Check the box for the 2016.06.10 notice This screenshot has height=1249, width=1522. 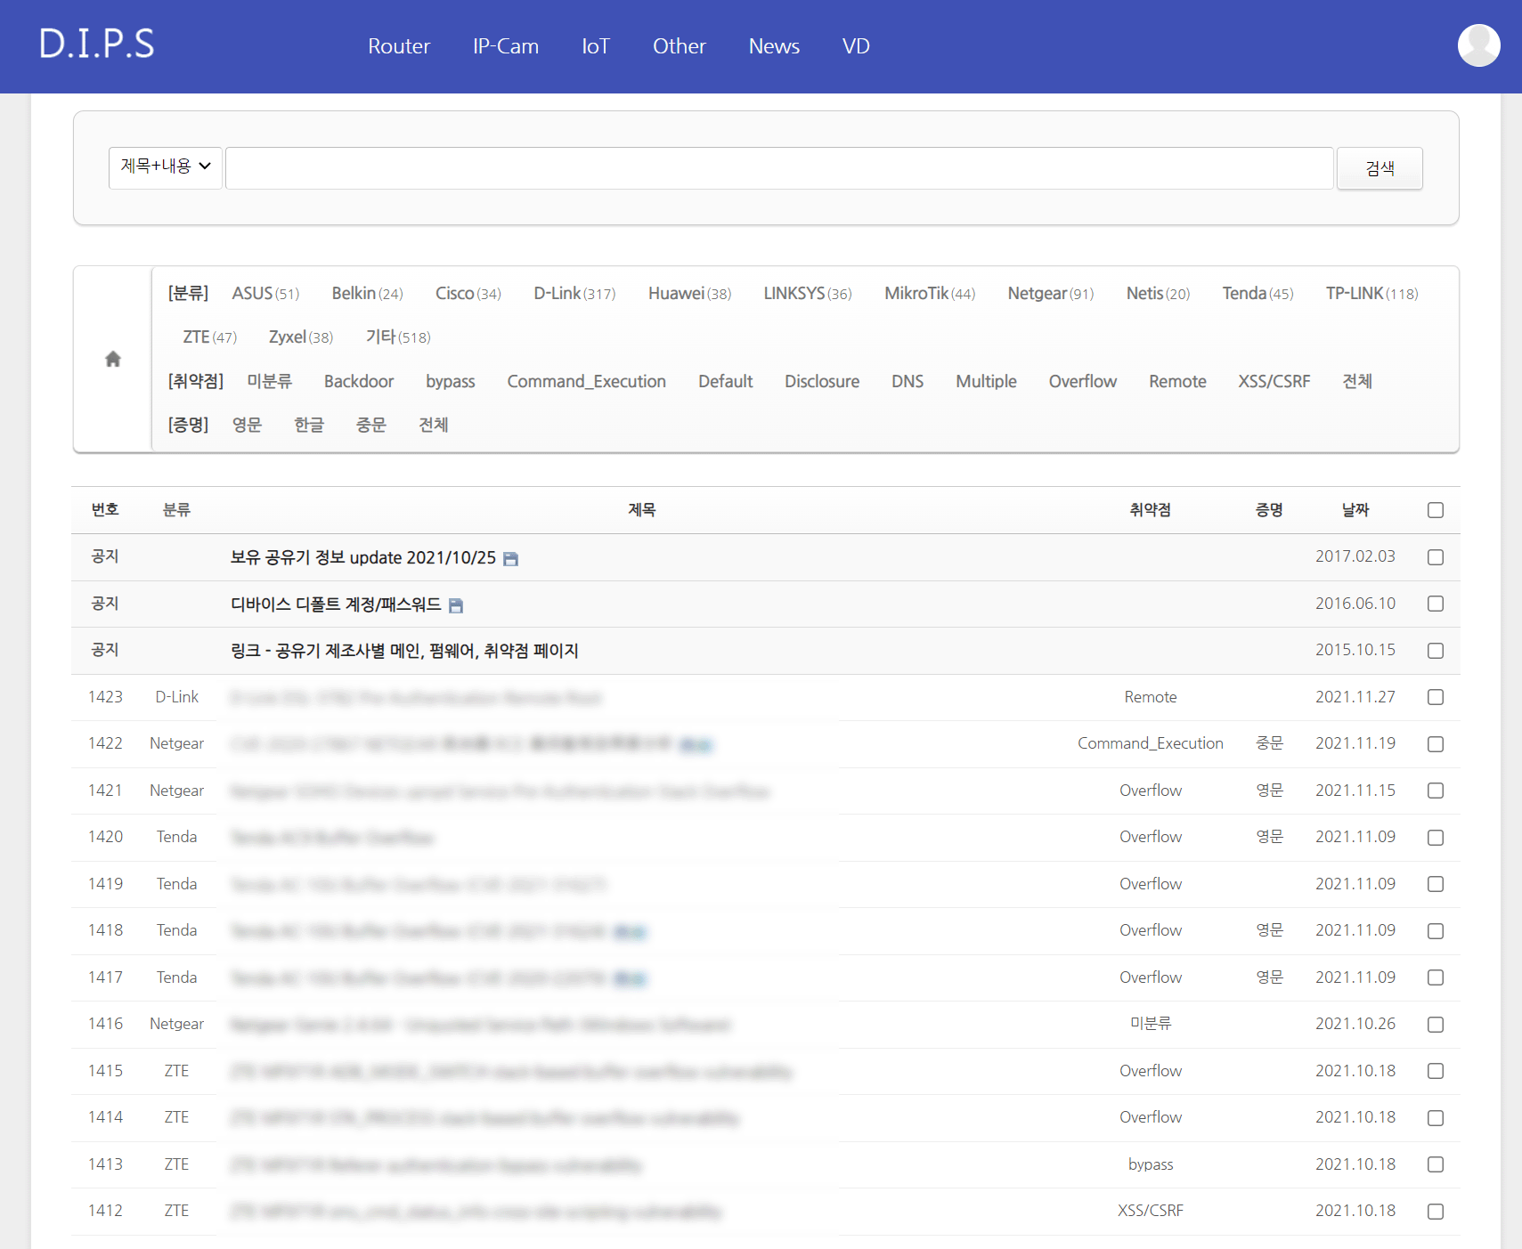click(x=1435, y=604)
